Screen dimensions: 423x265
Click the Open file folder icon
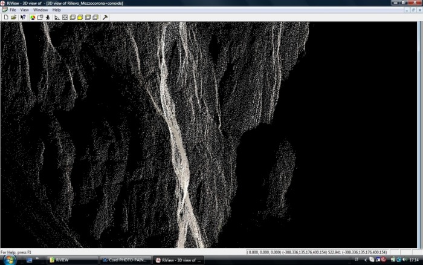coord(13,18)
